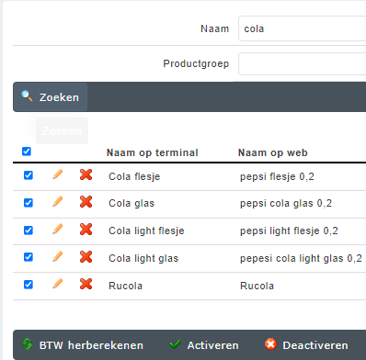Viewport: 366px width, 360px height.
Task: Uncheck the Rucola row checkbox
Action: 29,285
